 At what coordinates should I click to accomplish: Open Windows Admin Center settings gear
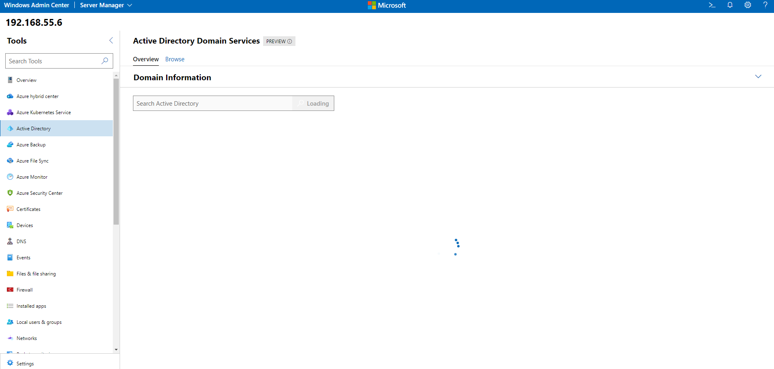click(747, 5)
